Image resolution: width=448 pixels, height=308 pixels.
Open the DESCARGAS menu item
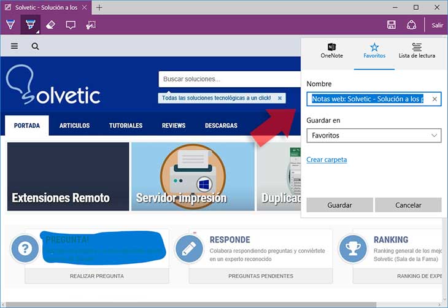(221, 125)
